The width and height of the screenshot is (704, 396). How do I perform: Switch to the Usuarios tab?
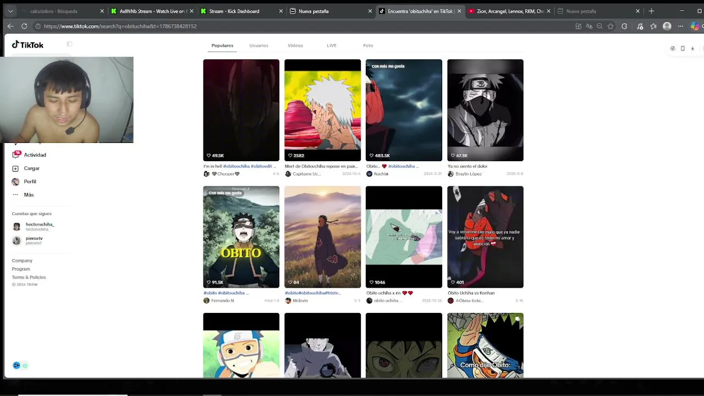pos(258,46)
